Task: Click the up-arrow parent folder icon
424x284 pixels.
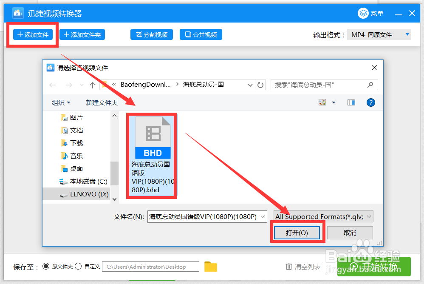Action: [x=92, y=85]
